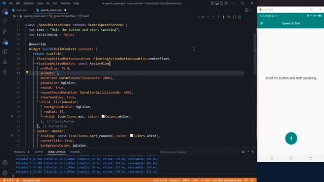Toggle debug console view mode icon
The height and width of the screenshot is (182, 324).
[x=243, y=152]
